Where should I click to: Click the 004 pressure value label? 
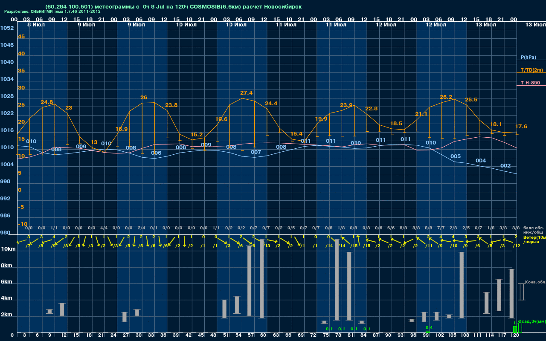pyautogui.click(x=481, y=161)
